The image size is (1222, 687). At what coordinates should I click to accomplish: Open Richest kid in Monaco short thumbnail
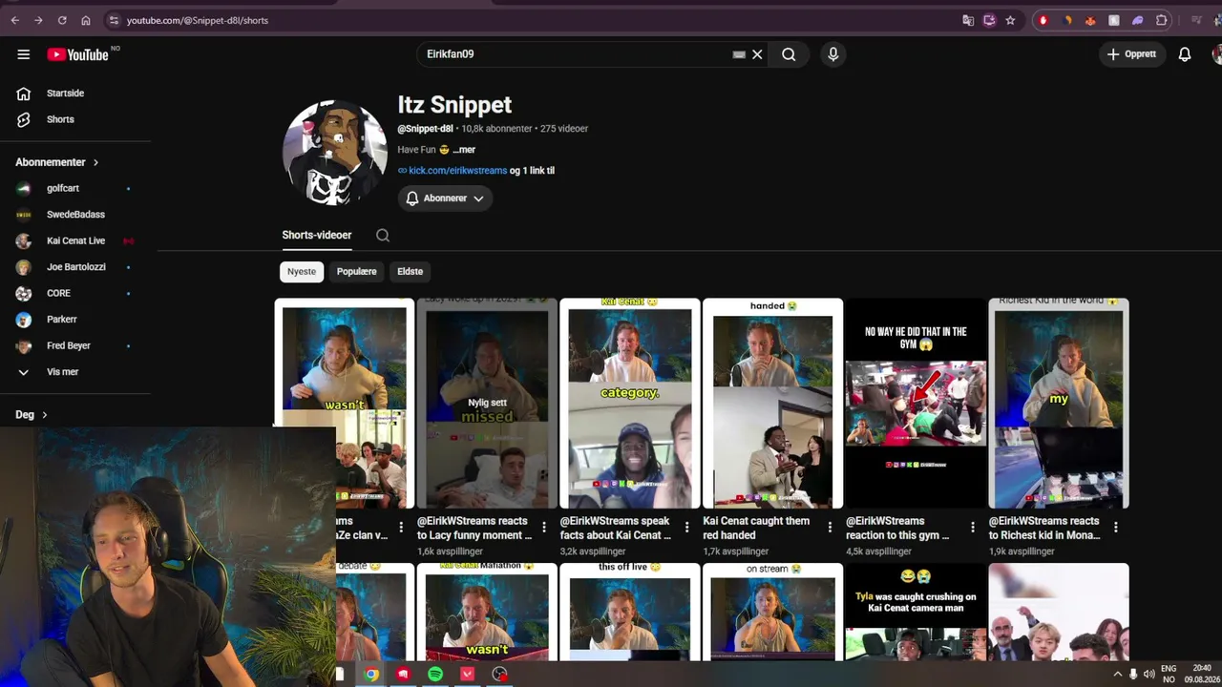pyautogui.click(x=1059, y=404)
